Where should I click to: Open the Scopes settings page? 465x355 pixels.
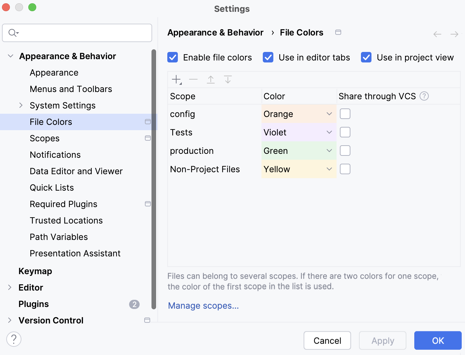pos(44,138)
